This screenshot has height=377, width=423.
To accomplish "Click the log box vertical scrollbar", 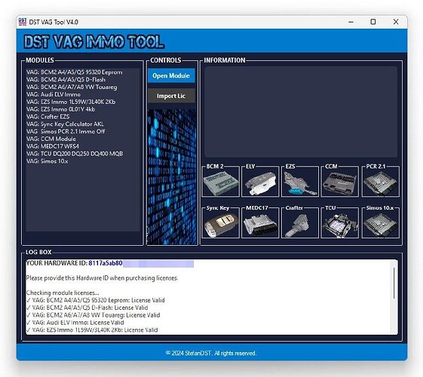I will click(394, 284).
